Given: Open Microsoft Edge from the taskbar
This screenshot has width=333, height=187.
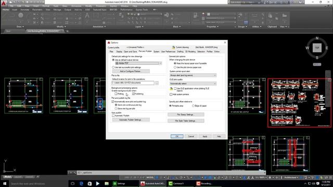Looking at the screenshot, I should (81, 183).
